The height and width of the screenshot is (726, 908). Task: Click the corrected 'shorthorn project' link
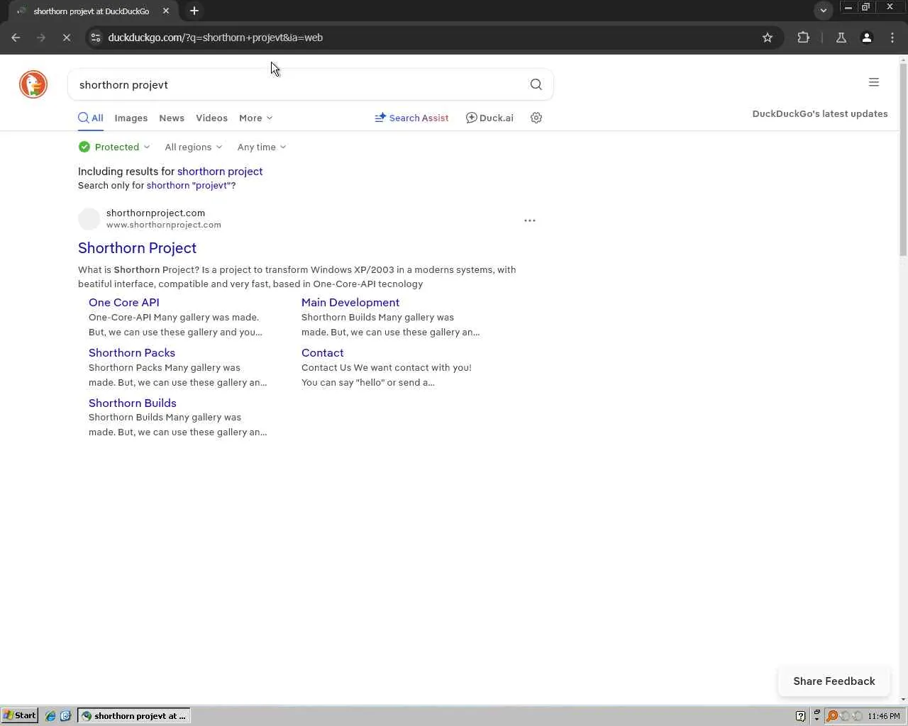coord(220,172)
